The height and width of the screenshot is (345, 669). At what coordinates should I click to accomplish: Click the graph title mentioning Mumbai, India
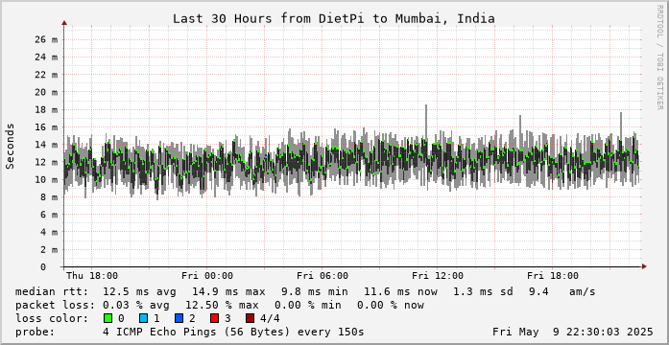[x=334, y=19]
